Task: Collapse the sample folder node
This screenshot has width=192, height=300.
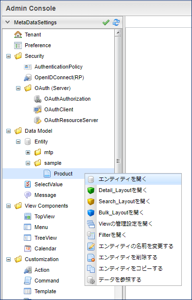Action: [x=28, y=163]
